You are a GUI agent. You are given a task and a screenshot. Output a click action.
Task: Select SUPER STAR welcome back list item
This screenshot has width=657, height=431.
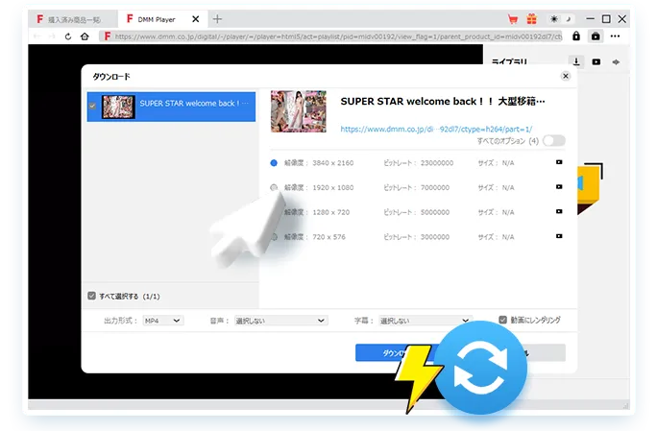[x=171, y=107]
